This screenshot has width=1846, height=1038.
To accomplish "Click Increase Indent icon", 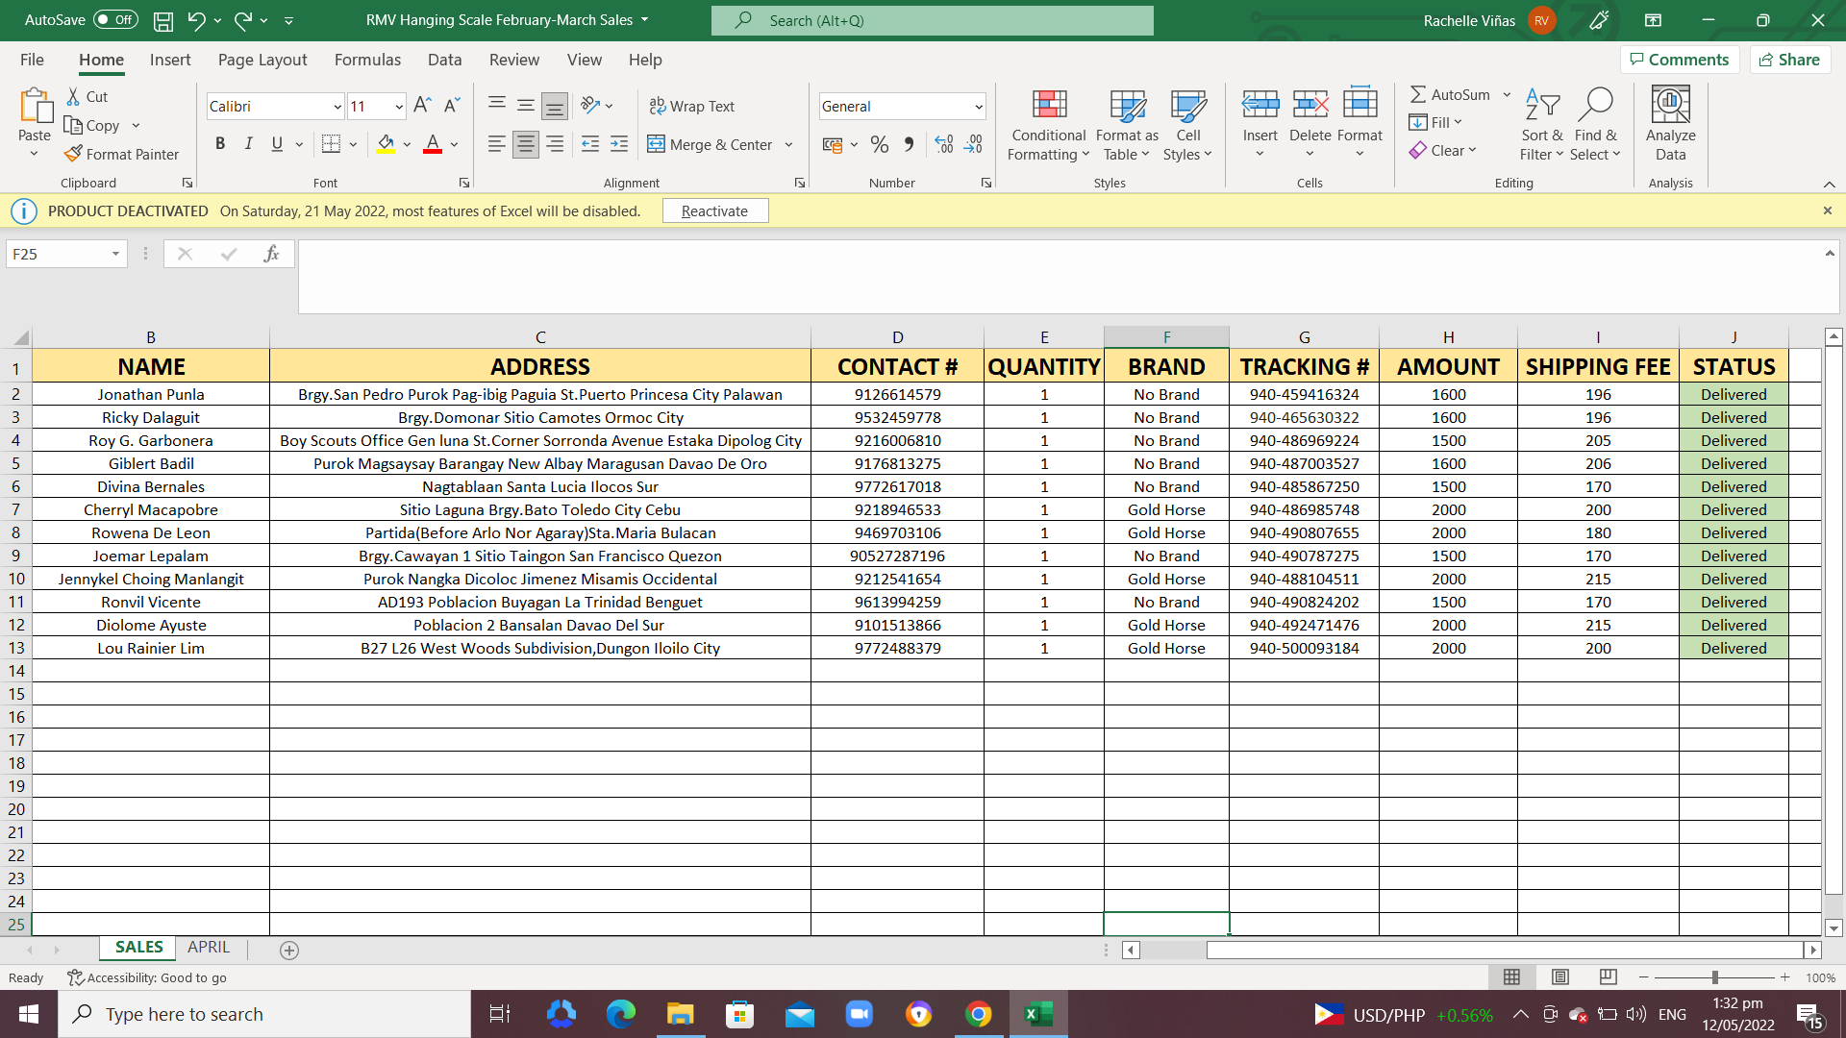I will pos(619,144).
